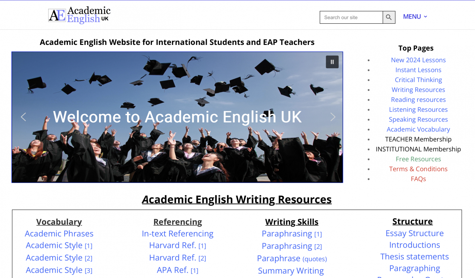View the Terms & Conditions page
This screenshot has height=278, width=475.
click(418, 169)
